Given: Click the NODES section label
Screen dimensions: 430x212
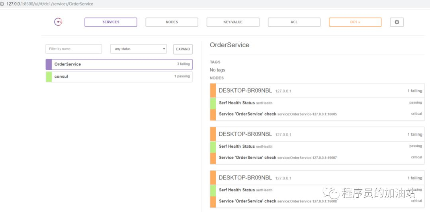Looking at the screenshot, I should [x=217, y=78].
